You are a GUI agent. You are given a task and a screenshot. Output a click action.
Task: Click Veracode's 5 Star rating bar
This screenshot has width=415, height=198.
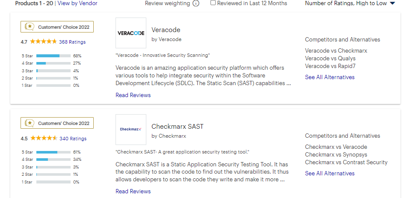tap(53, 56)
